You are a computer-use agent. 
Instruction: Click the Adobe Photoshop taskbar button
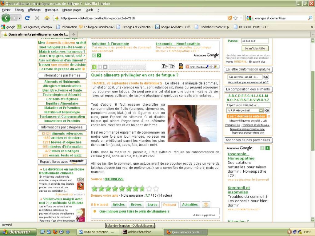142,232
